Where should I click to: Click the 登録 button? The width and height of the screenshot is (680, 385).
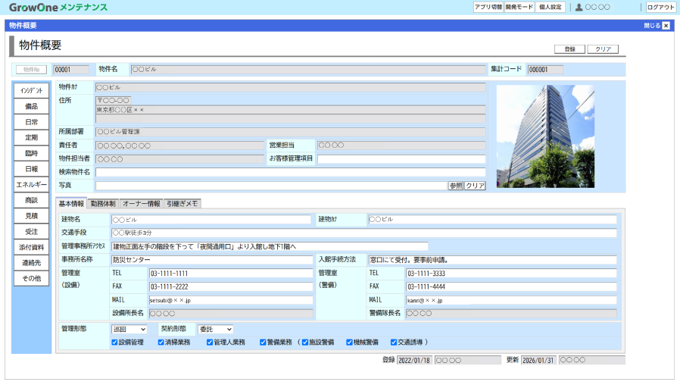tap(569, 49)
